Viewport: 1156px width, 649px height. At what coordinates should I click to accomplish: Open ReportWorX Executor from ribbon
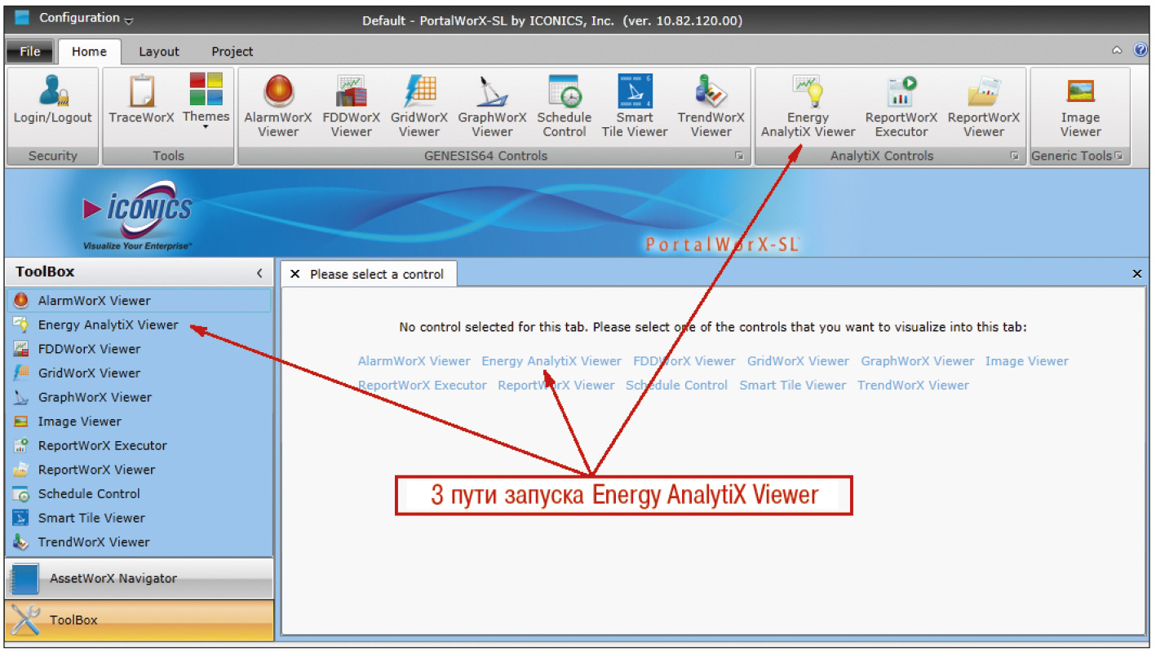click(901, 107)
